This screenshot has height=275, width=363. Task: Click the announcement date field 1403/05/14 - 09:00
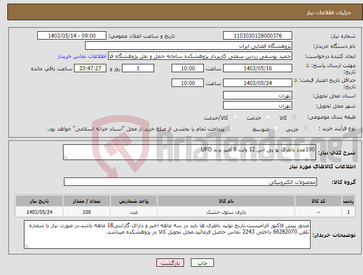(x=71, y=36)
